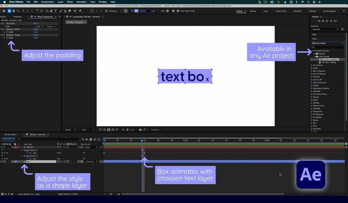Open the viewer magnification dropdown
Image resolution: width=348 pixels, height=203 pixels.
click(70, 130)
